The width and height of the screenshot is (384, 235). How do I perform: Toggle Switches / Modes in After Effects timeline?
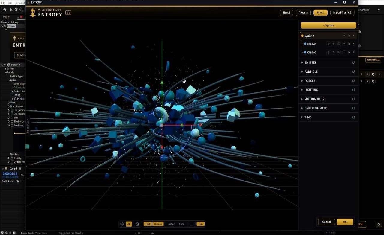[x=71, y=233]
